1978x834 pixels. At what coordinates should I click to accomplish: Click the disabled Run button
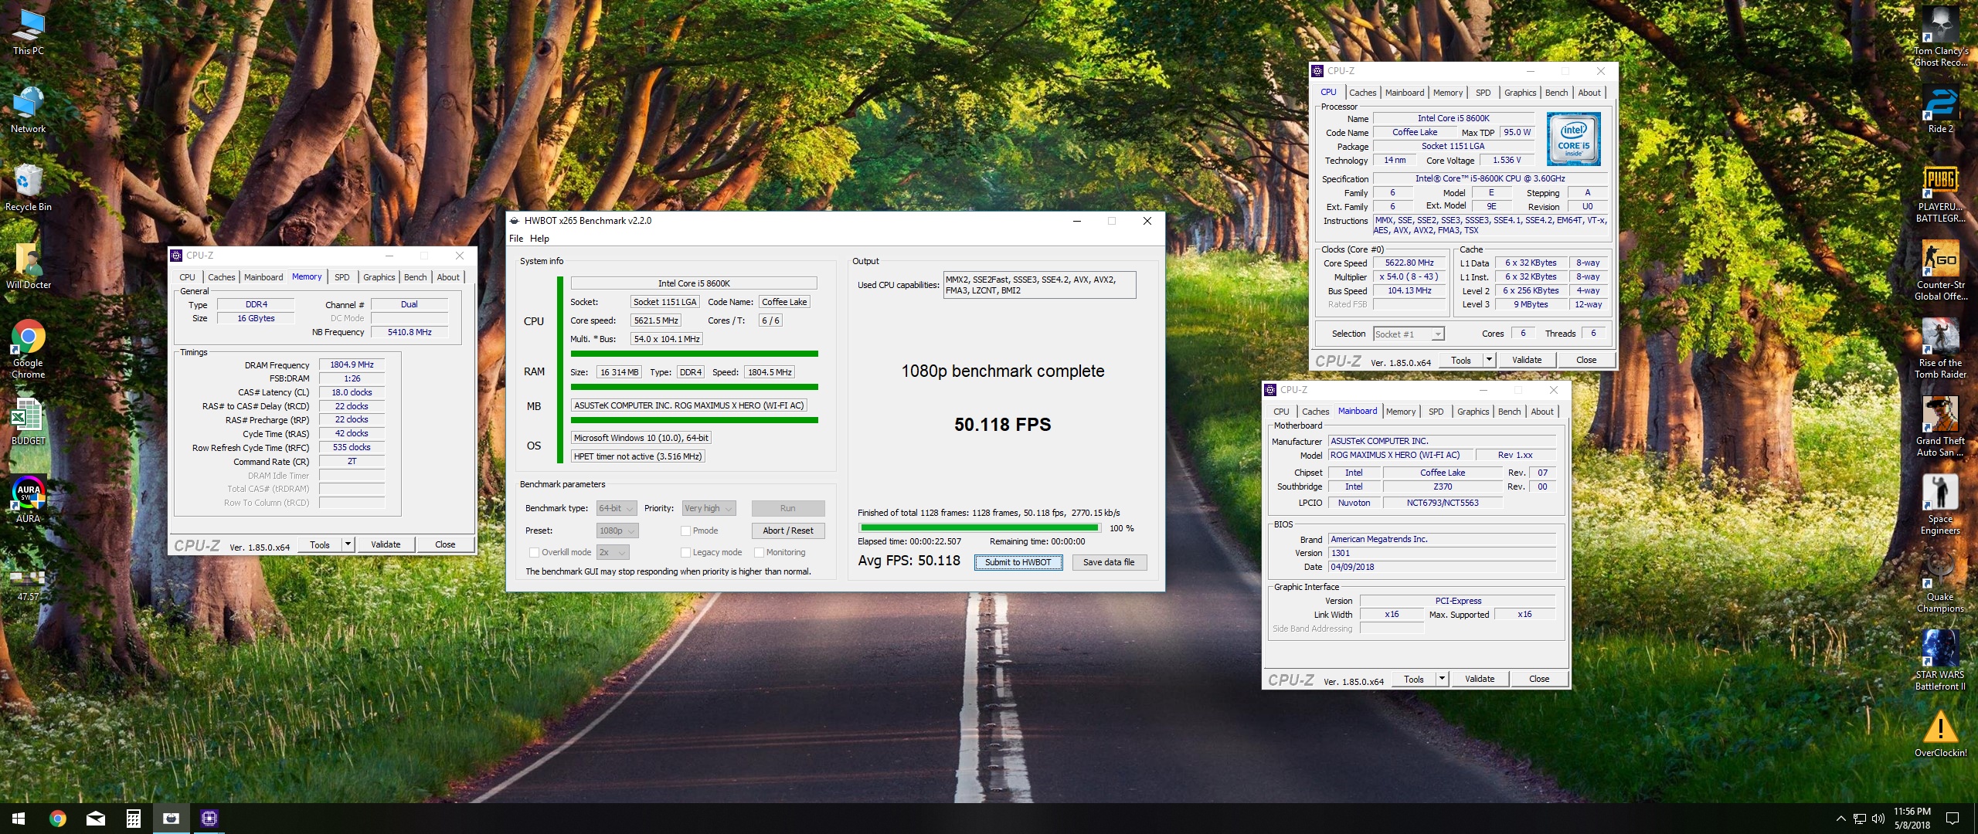pyautogui.click(x=787, y=508)
